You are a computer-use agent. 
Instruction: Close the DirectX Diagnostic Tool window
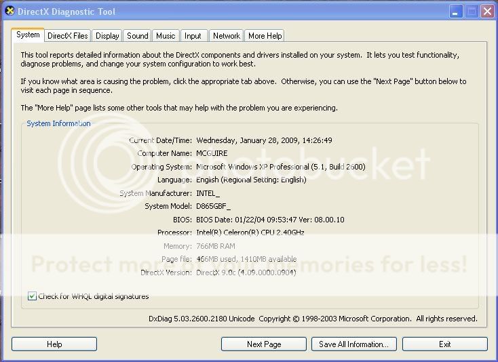(x=488, y=12)
